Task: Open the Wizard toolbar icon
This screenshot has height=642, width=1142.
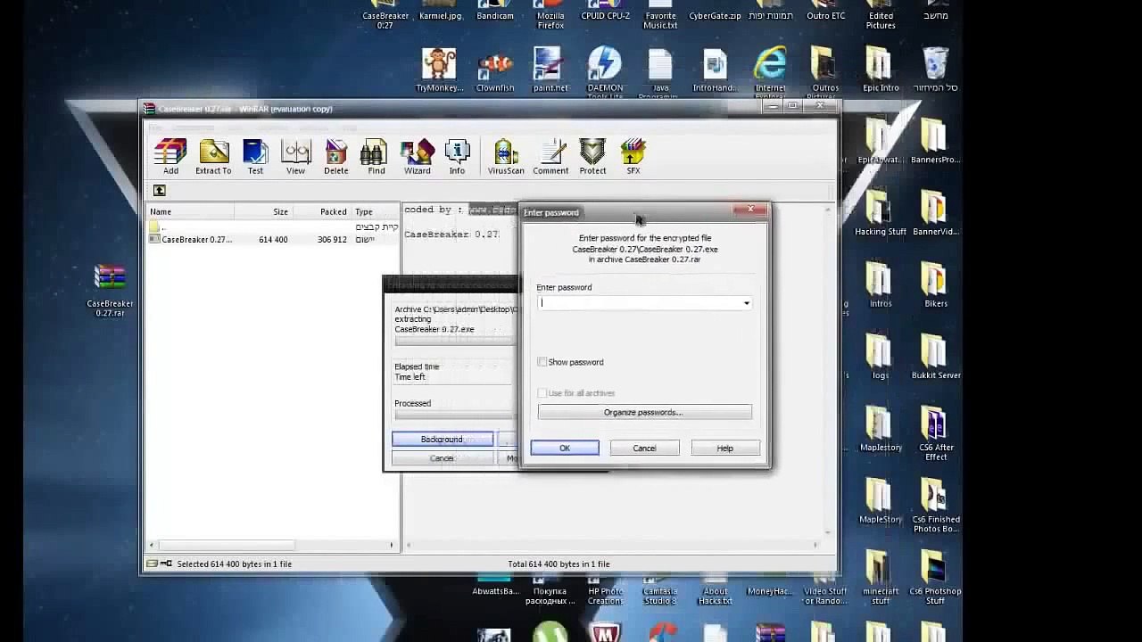Action: click(x=417, y=157)
